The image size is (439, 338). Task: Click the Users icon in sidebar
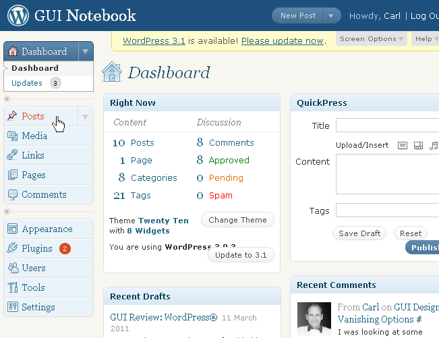[12, 268]
